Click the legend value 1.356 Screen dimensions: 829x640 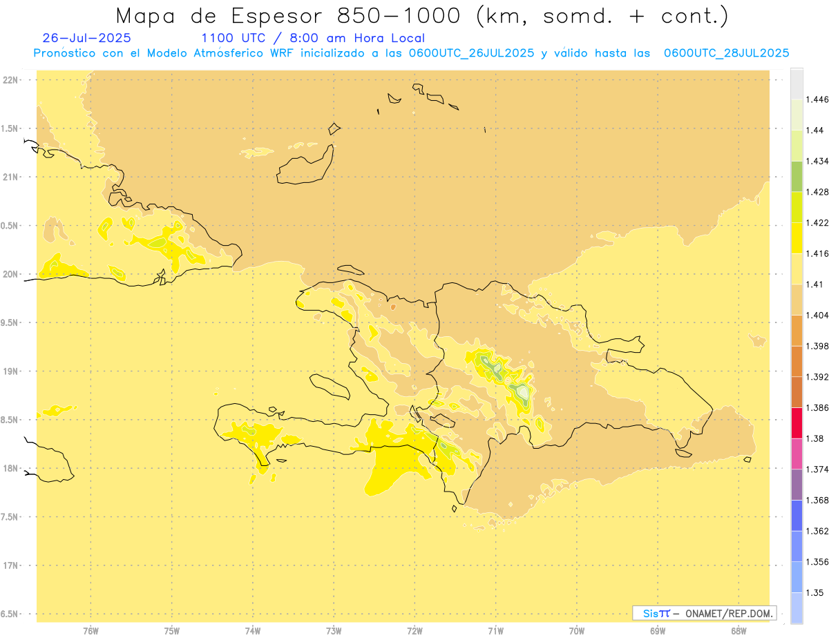(x=819, y=562)
